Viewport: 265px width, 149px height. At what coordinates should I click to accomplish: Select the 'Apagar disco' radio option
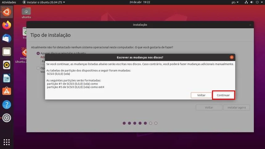[x=38, y=53]
